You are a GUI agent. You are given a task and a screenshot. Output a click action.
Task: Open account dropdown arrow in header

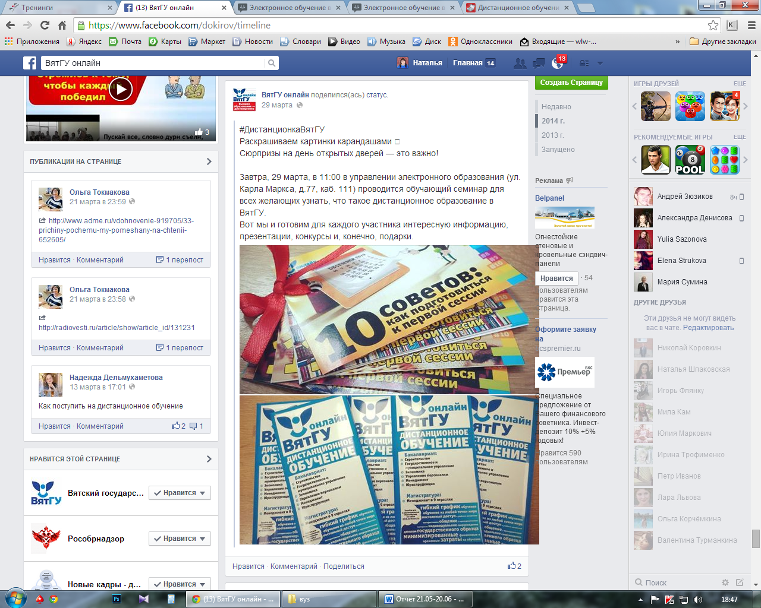pyautogui.click(x=600, y=63)
